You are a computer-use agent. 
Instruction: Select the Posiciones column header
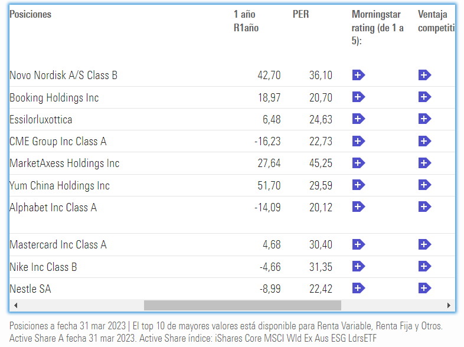click(30, 14)
